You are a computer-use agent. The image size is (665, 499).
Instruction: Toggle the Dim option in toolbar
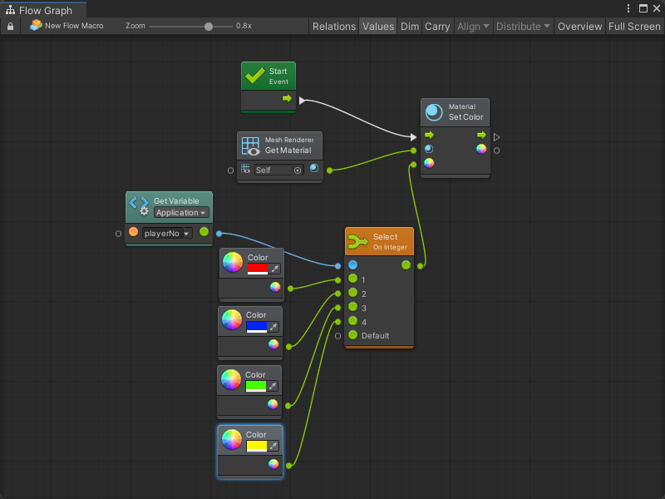tap(410, 27)
